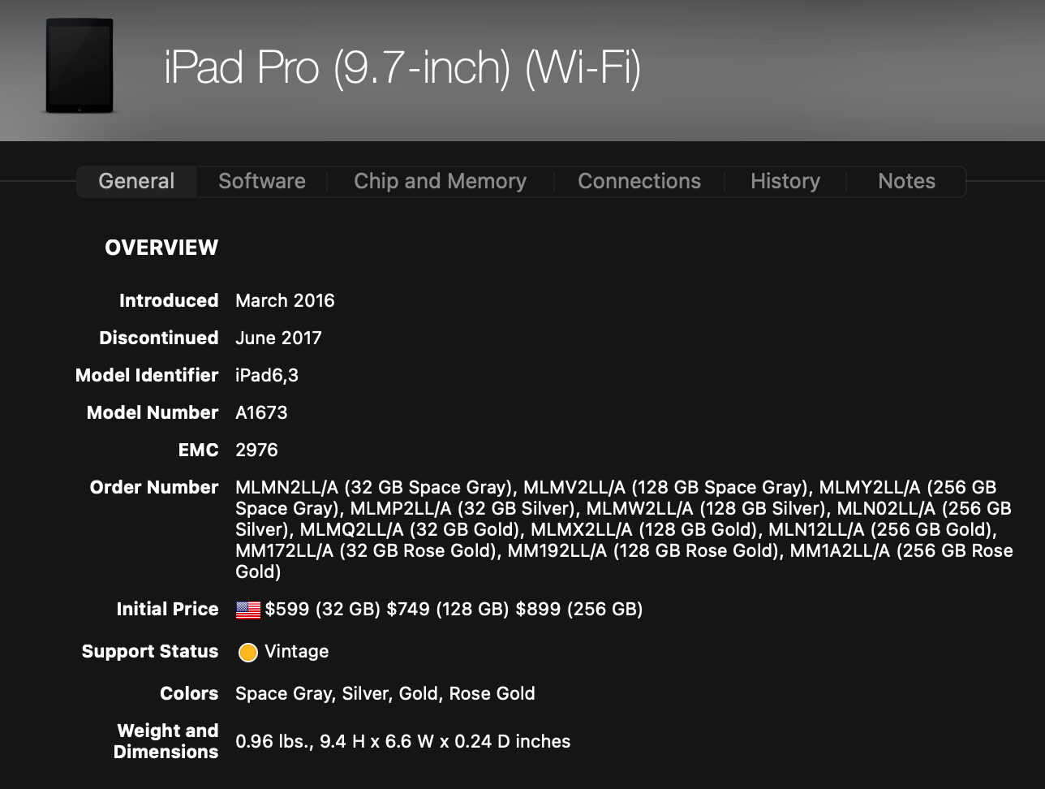Image resolution: width=1045 pixels, height=789 pixels.
Task: Click the Colors label
Action: pos(189,693)
